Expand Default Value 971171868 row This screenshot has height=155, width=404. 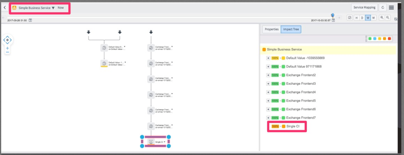click(x=268, y=67)
